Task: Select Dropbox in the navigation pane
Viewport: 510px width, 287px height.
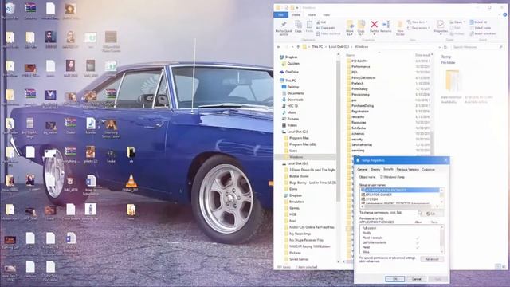Action: 288,57
